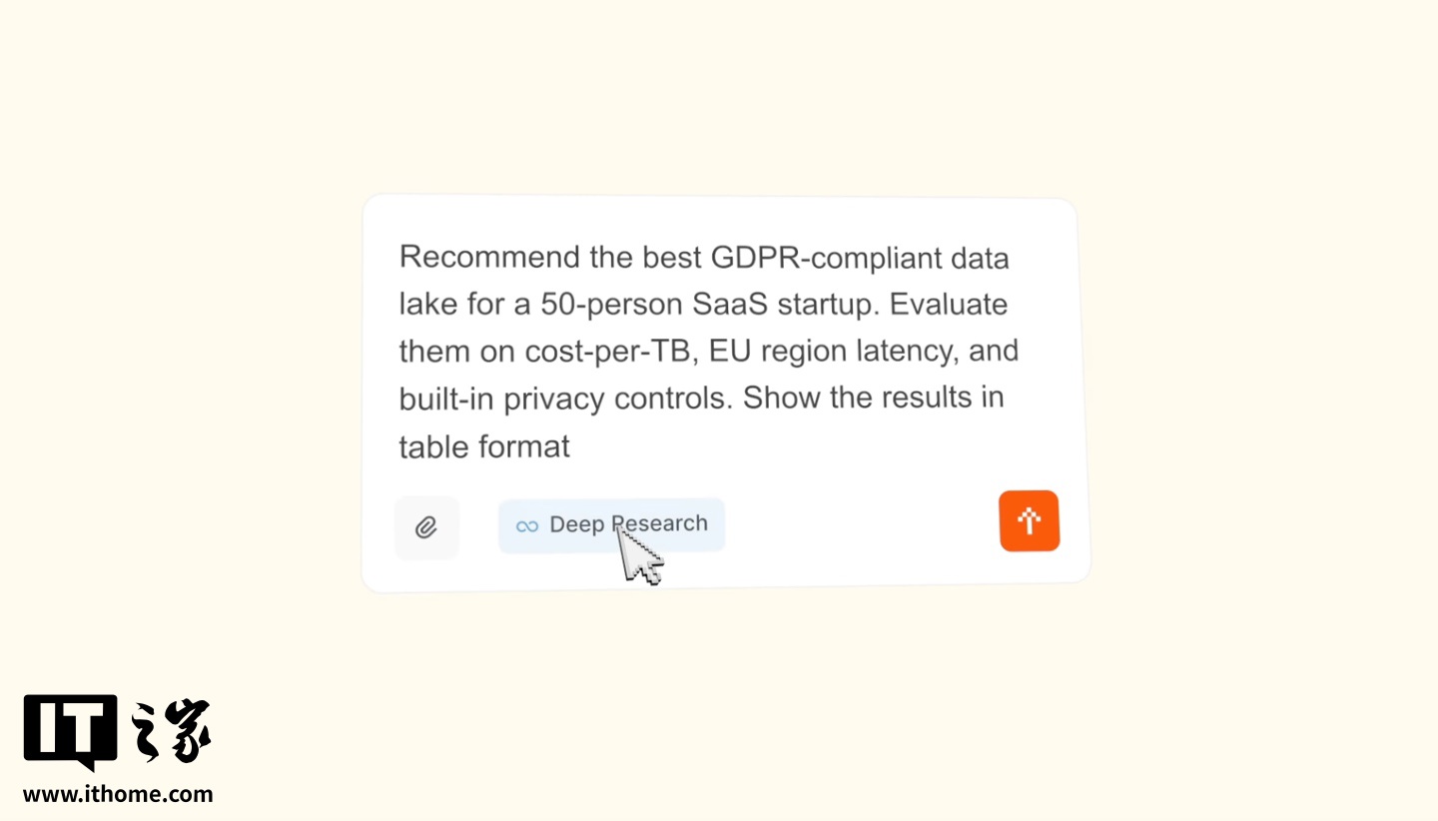Click the white arrow inside the submit button
Screen dimensions: 1438x821
click(x=1029, y=520)
